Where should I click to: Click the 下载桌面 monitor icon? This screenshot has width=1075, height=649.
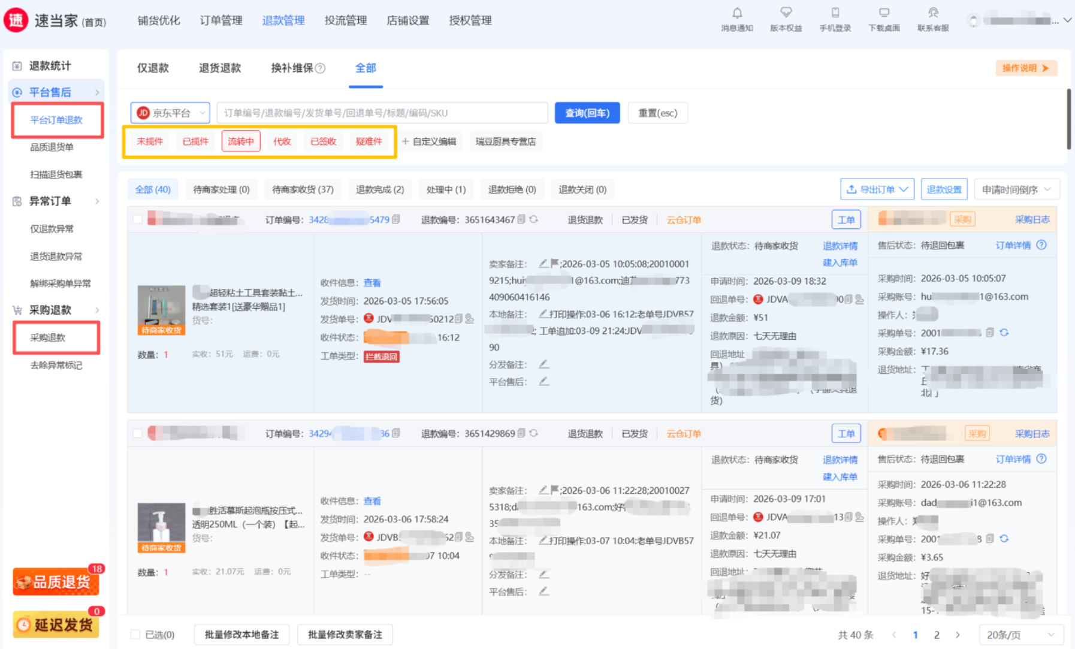[884, 13]
